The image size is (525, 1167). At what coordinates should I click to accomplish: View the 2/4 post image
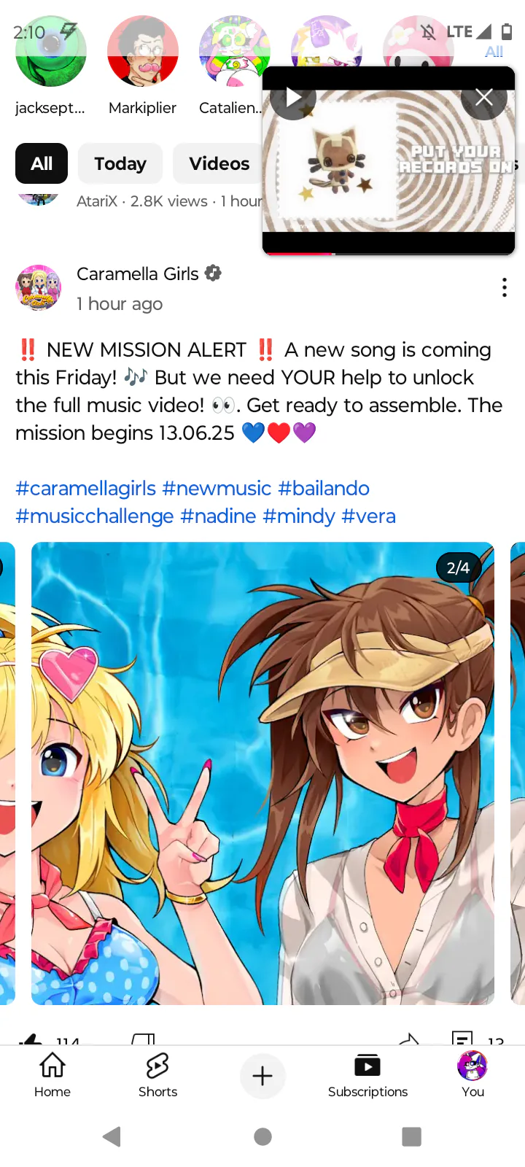[262, 773]
